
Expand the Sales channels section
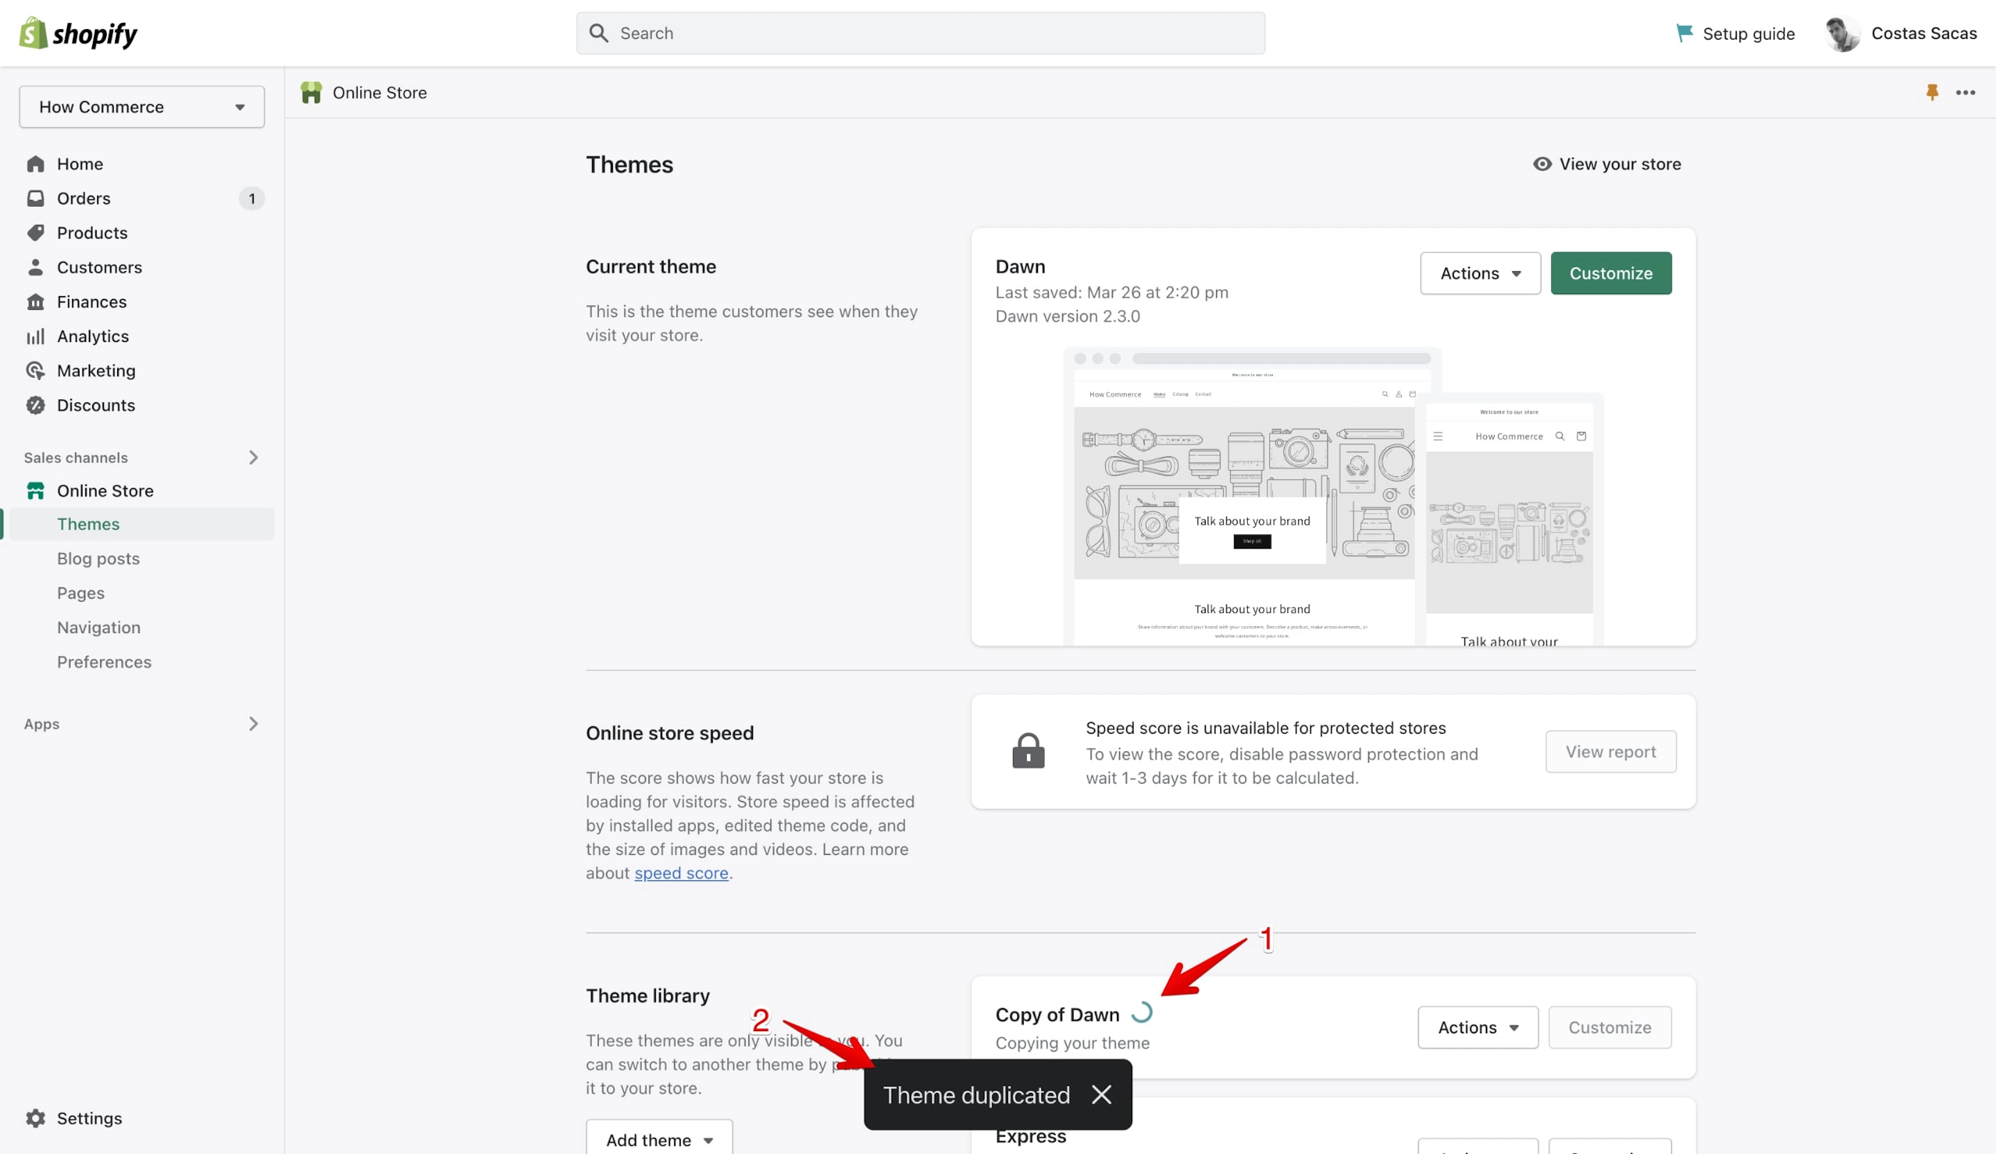[252, 458]
